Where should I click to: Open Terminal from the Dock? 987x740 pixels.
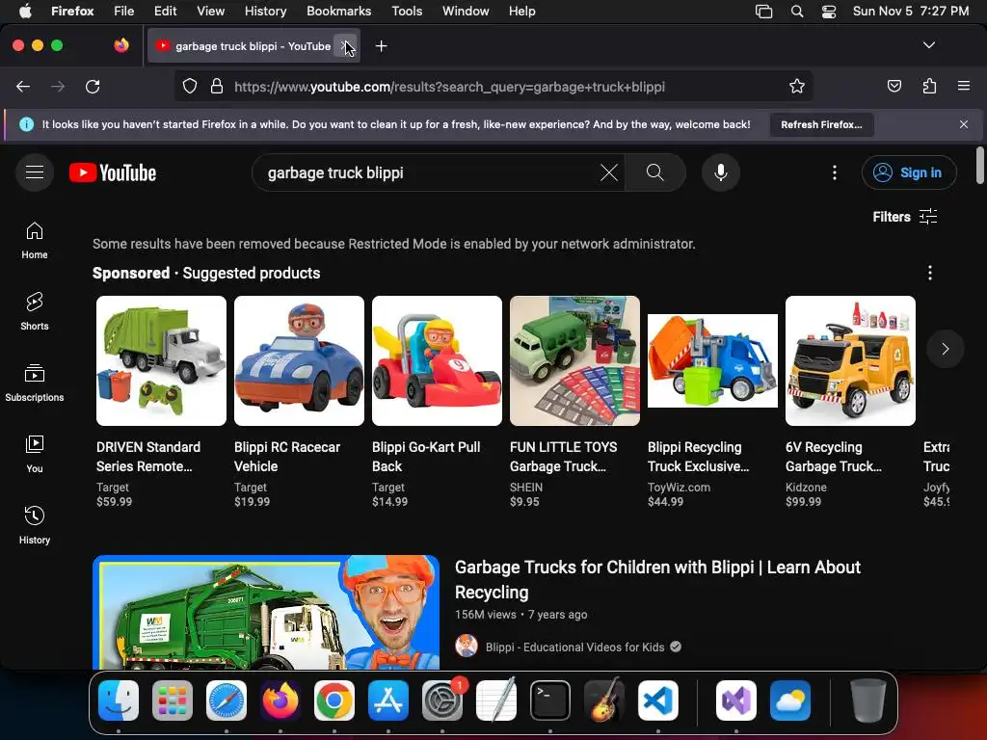pos(550,700)
